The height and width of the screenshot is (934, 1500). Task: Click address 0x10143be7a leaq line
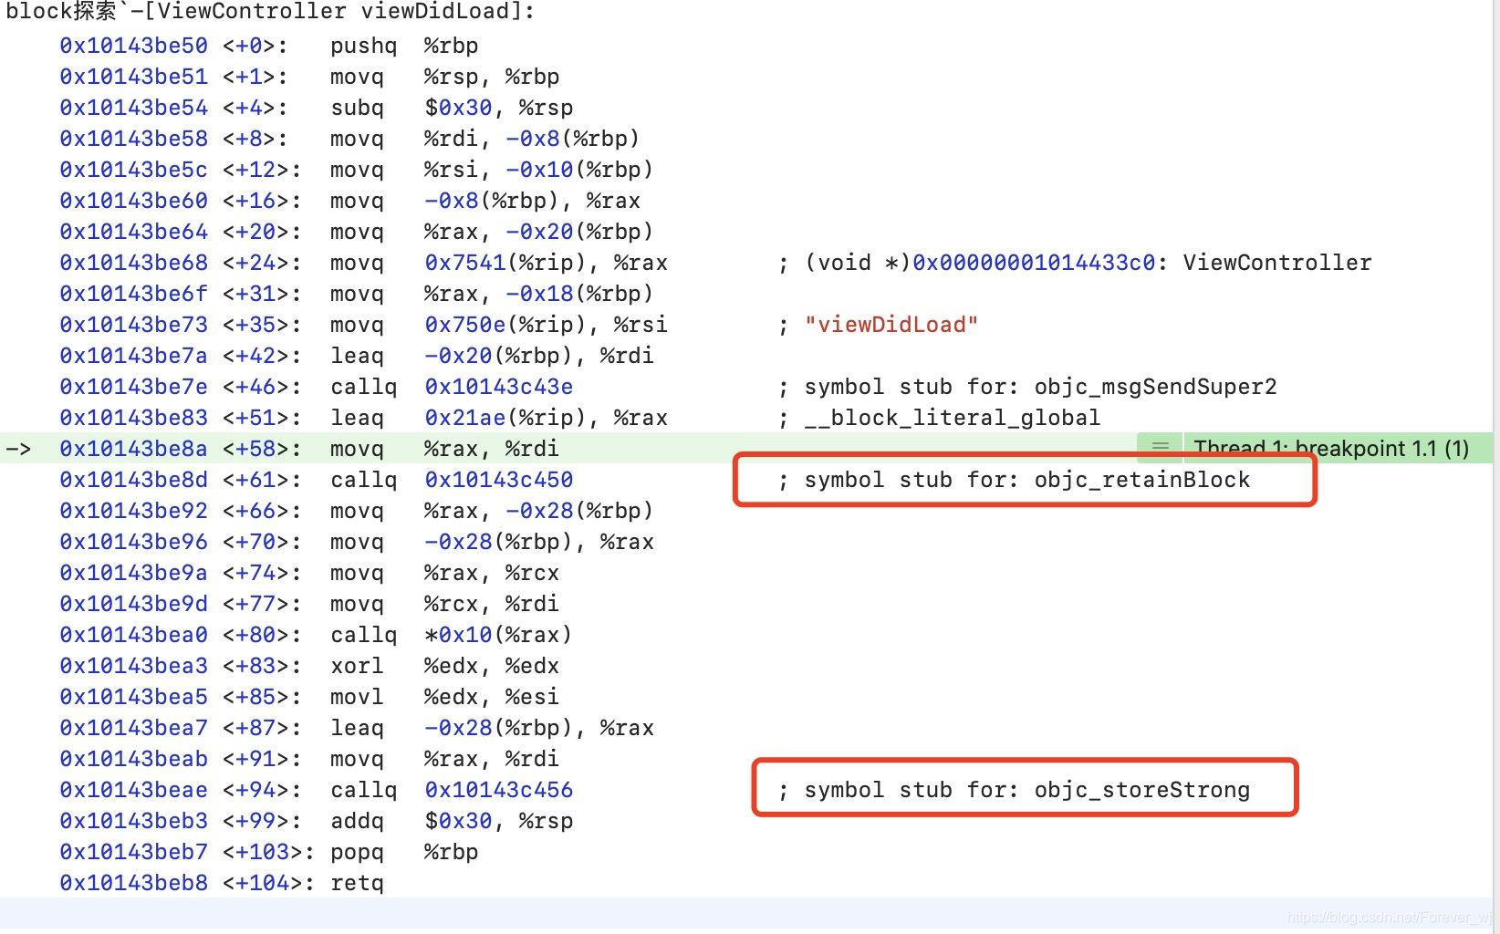(x=133, y=356)
